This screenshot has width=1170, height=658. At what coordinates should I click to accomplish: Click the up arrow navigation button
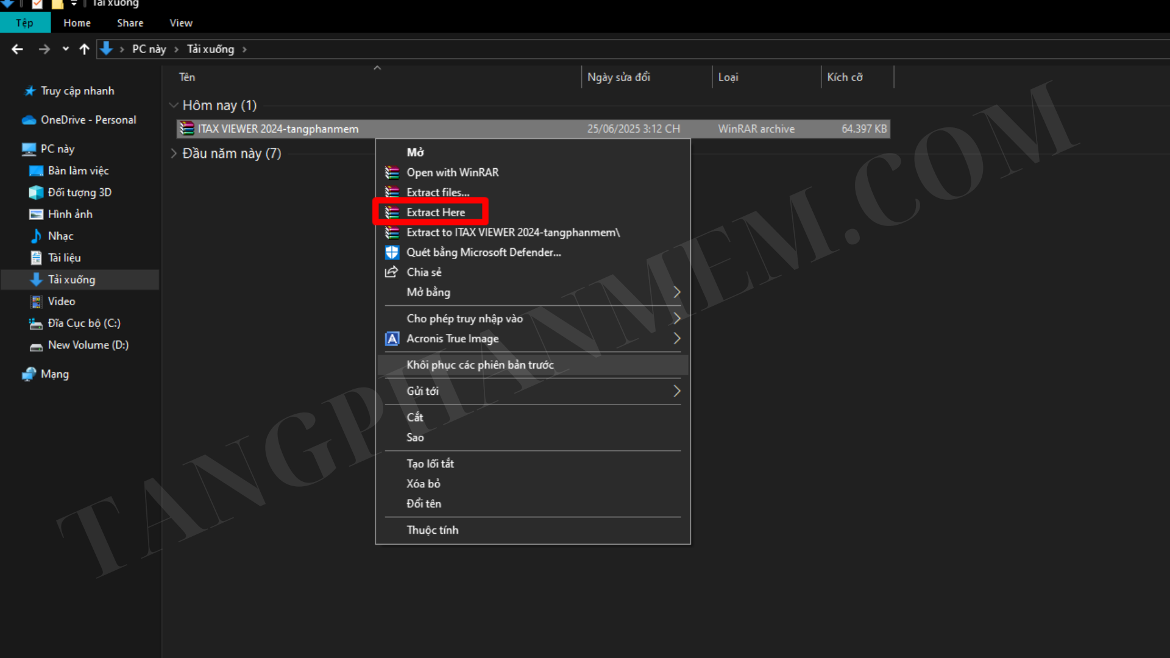pos(84,49)
